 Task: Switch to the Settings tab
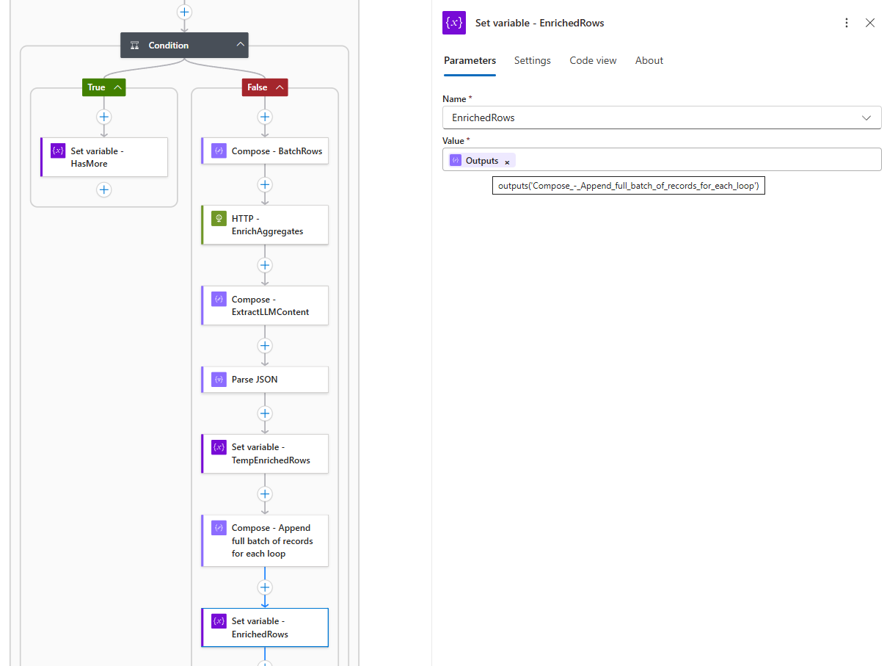[532, 60]
